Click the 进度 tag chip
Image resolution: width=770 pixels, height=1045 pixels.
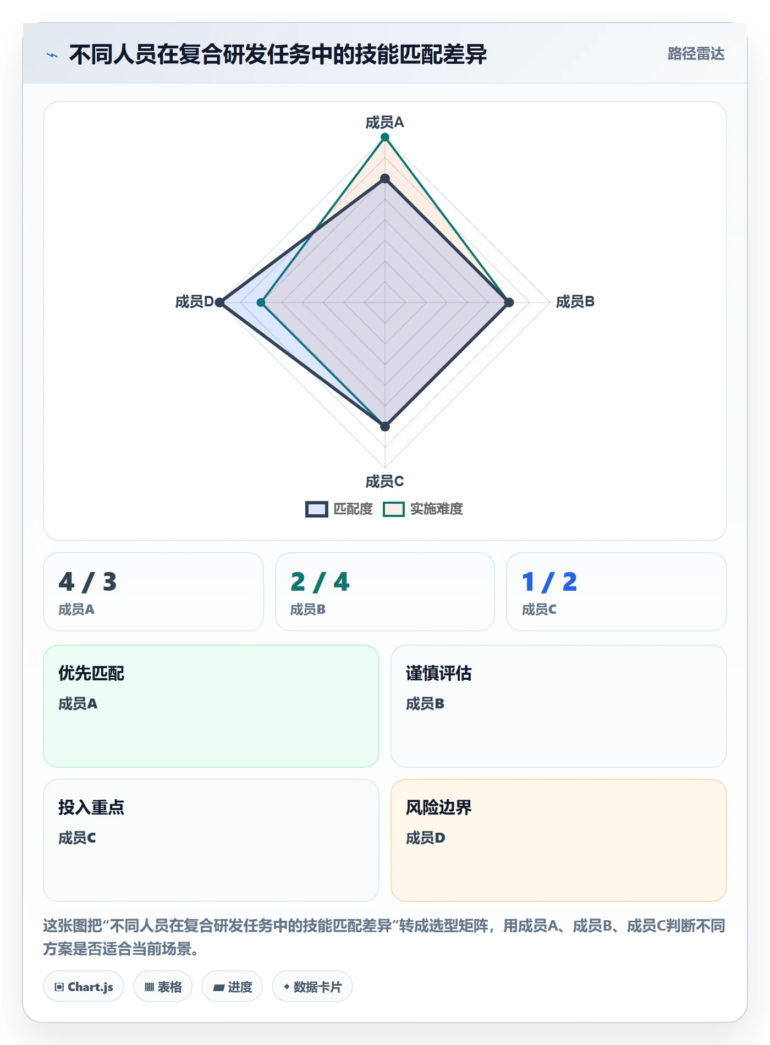[232, 987]
